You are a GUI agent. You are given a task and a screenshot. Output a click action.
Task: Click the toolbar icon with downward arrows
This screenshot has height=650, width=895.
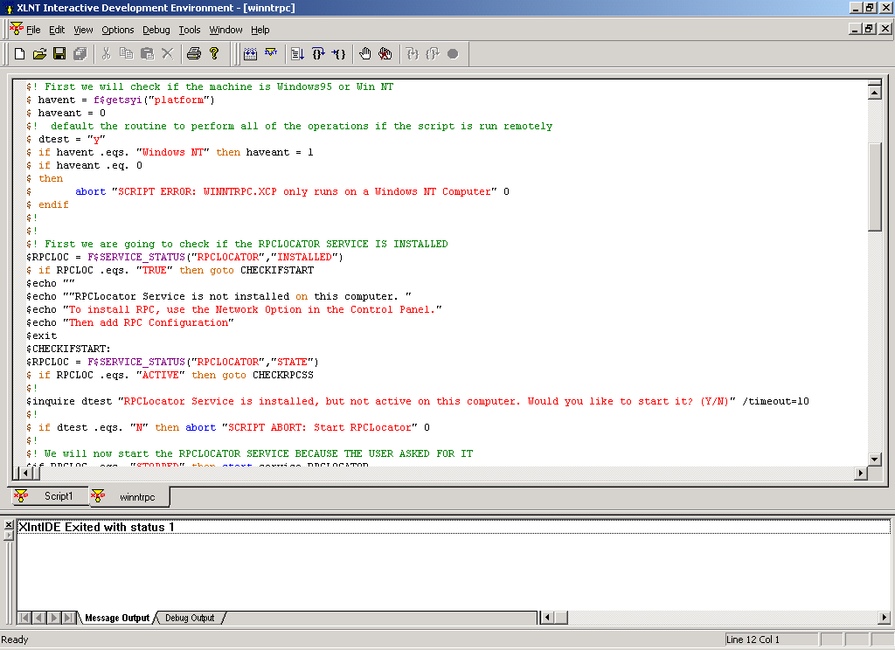(x=250, y=53)
